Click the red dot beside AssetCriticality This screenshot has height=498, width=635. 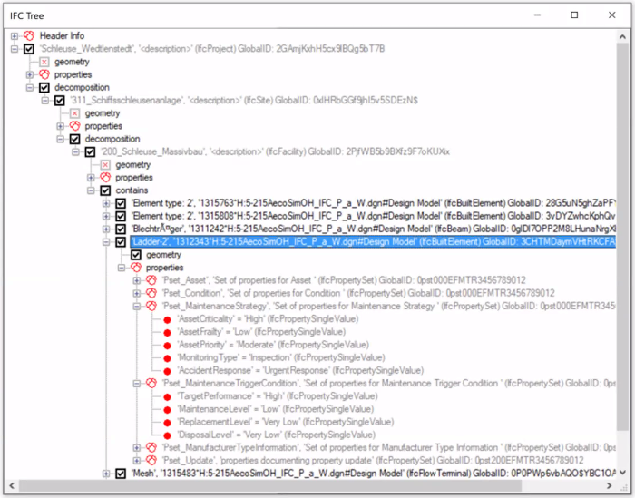167,319
